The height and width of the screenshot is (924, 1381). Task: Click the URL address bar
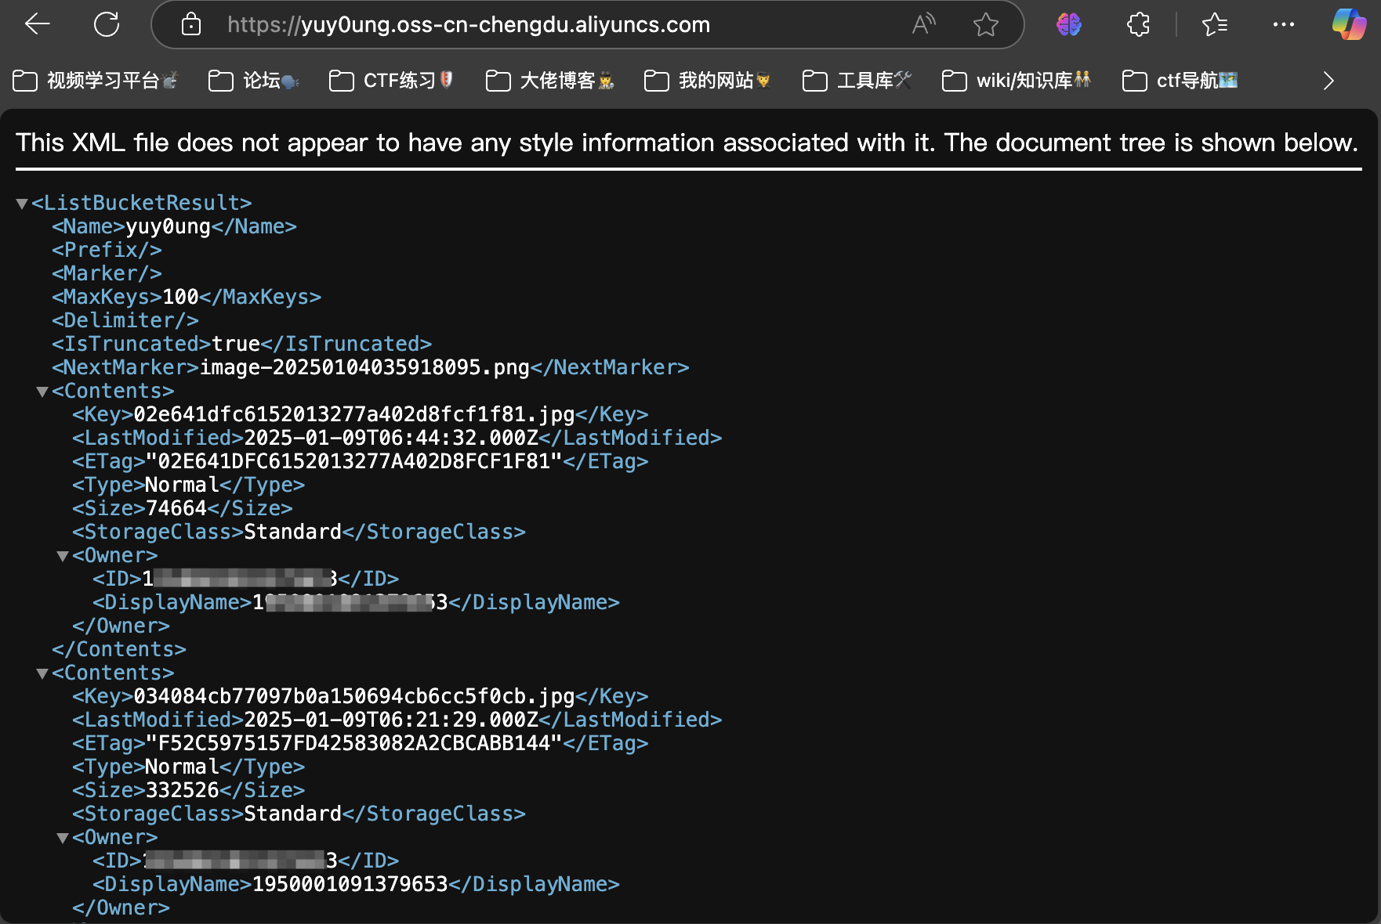click(549, 25)
